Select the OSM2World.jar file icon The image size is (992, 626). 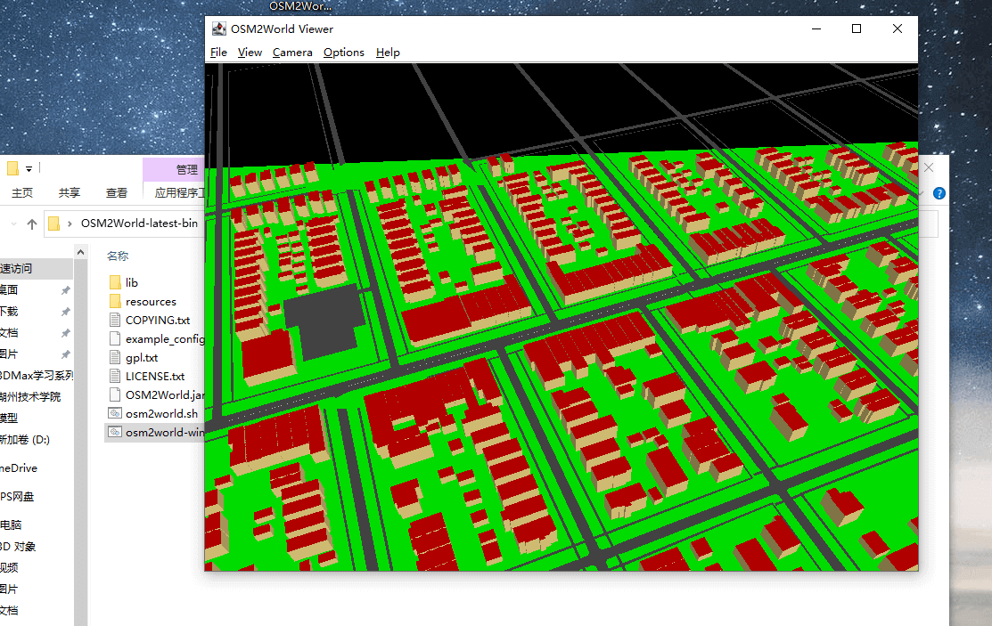(x=115, y=394)
